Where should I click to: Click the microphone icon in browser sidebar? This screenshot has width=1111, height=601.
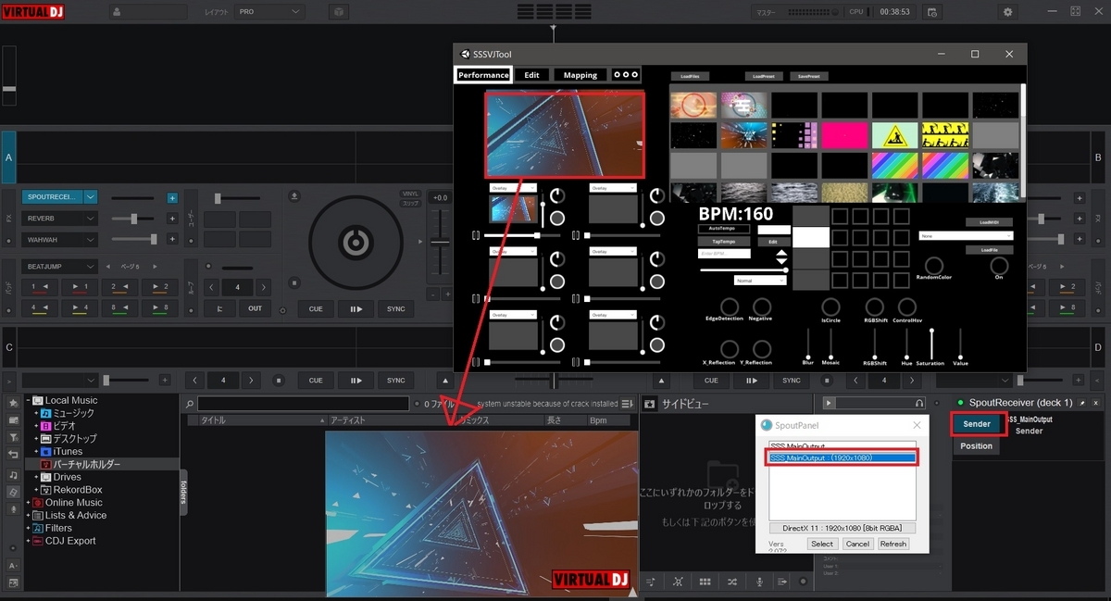point(13,509)
